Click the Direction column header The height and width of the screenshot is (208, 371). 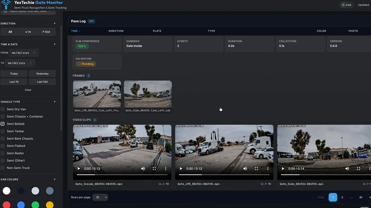pos(116,31)
